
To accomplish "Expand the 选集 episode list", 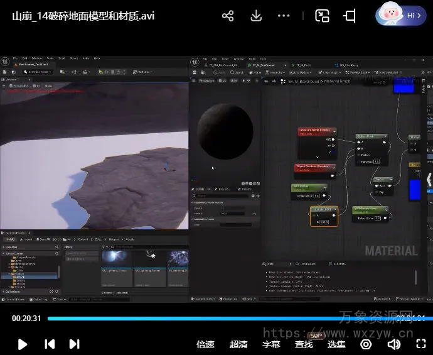I will (x=336, y=344).
